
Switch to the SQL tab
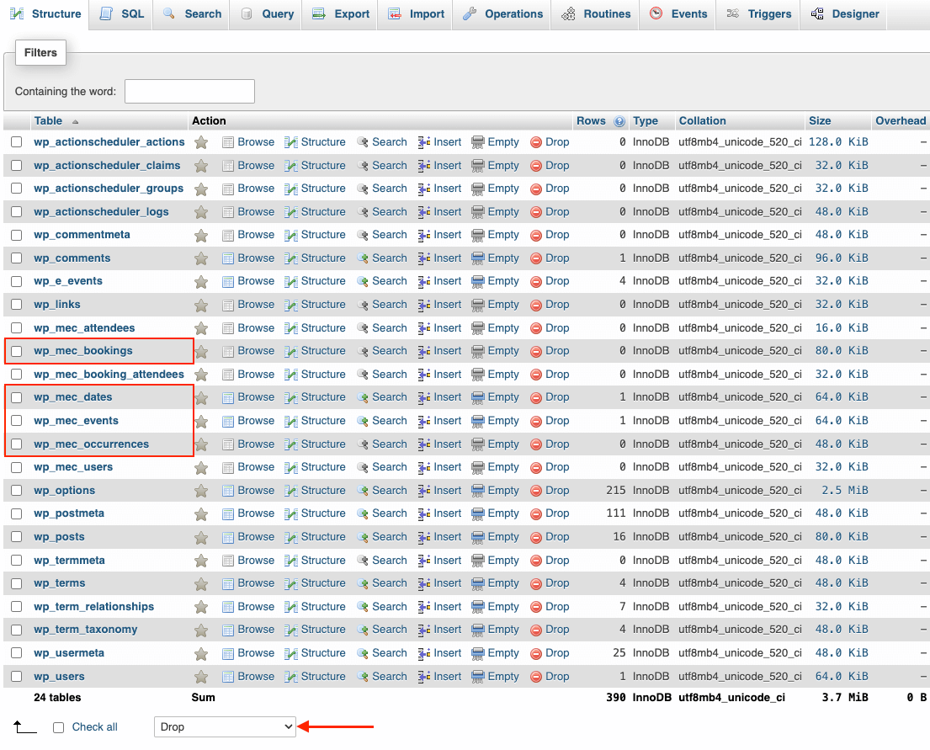point(122,14)
